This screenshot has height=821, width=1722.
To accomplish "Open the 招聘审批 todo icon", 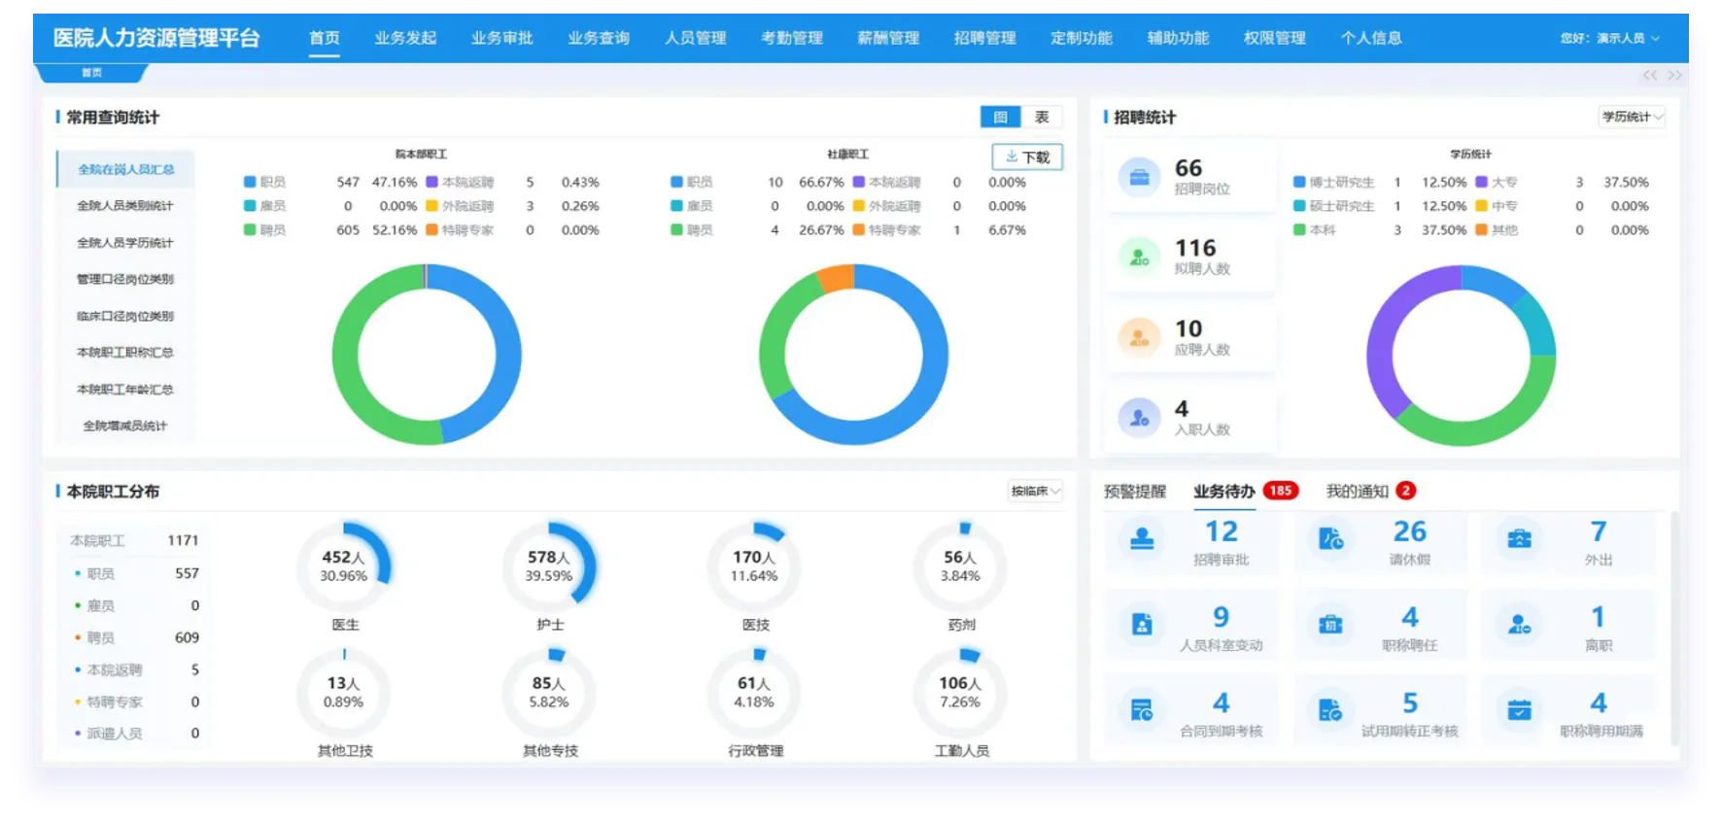I will tap(1142, 539).
